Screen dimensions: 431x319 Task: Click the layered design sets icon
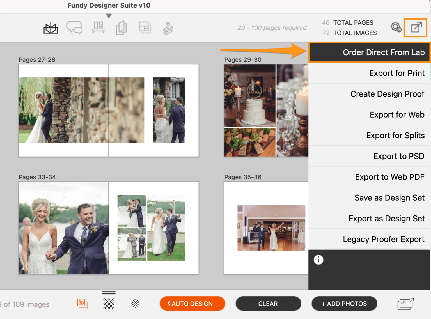click(135, 303)
